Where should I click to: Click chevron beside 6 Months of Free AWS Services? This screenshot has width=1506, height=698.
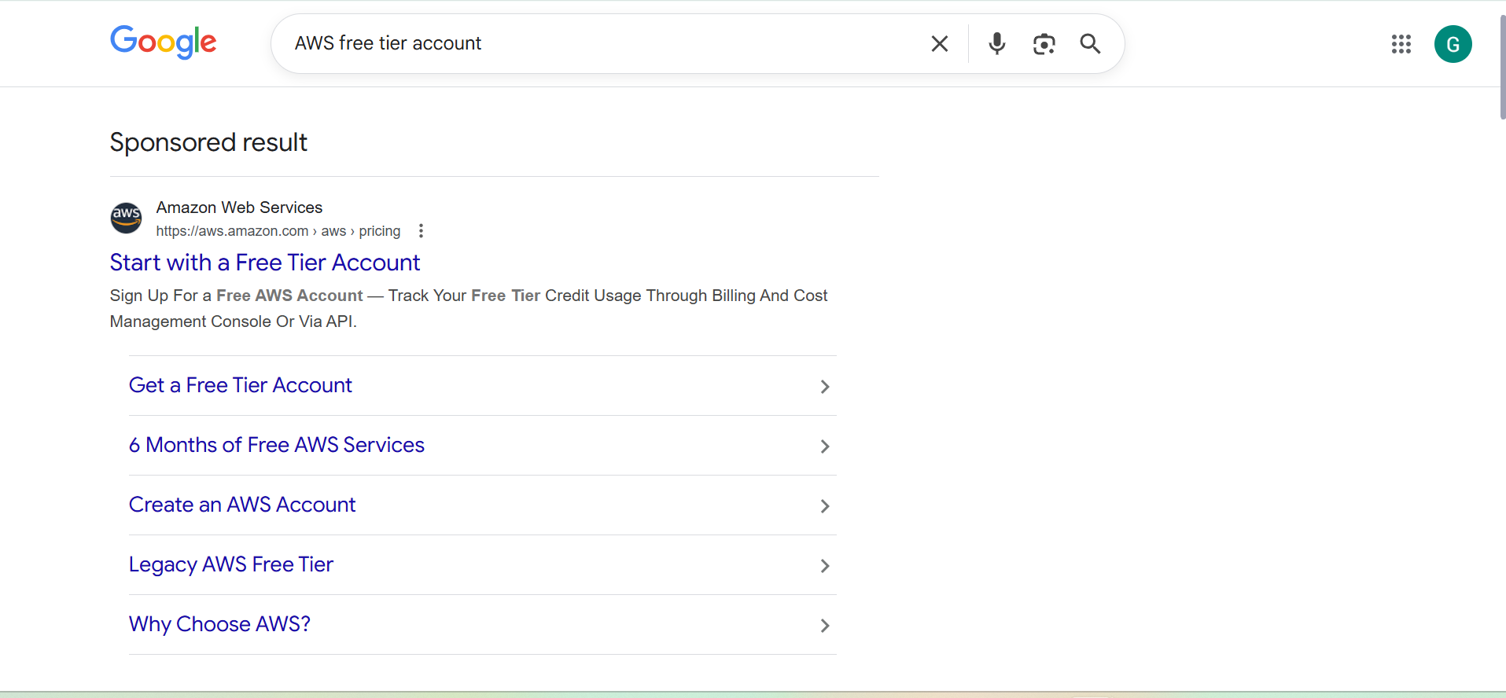pyautogui.click(x=825, y=446)
